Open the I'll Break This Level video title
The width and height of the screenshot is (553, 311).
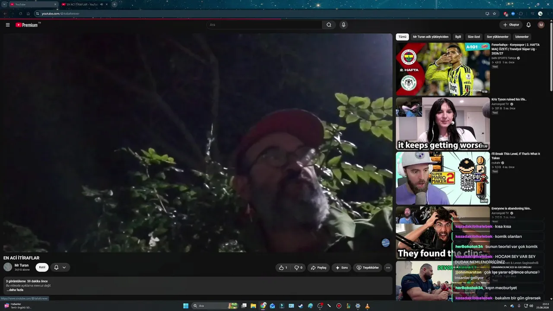pos(516,156)
